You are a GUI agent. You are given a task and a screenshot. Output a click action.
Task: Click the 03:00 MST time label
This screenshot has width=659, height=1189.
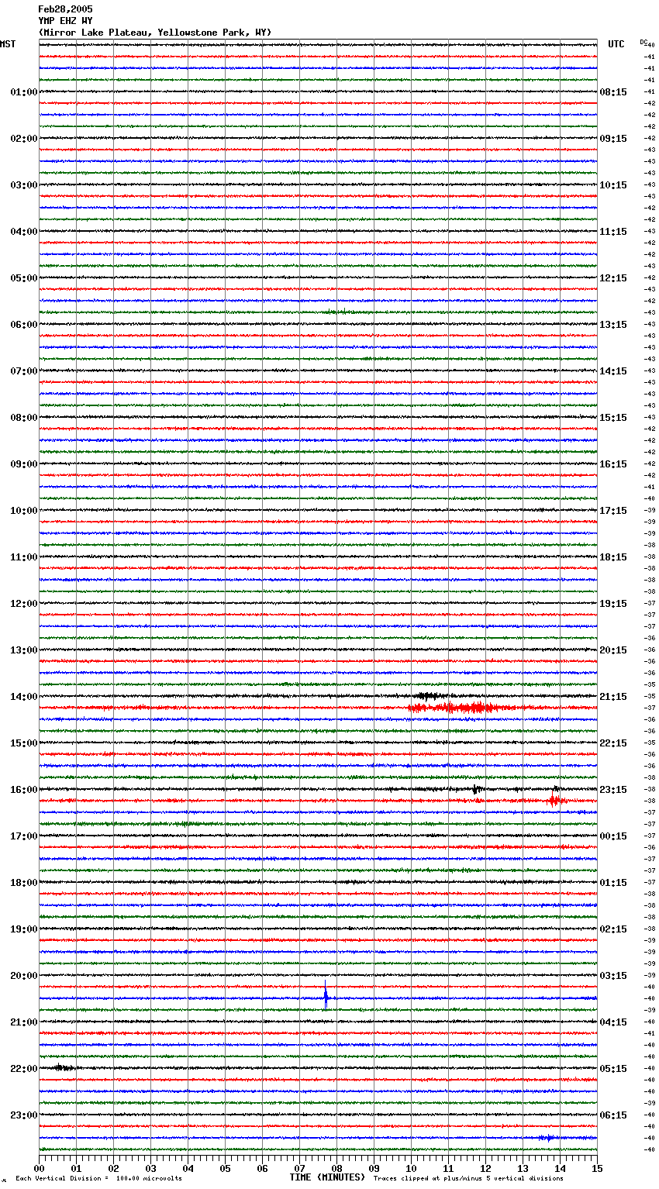[24, 185]
